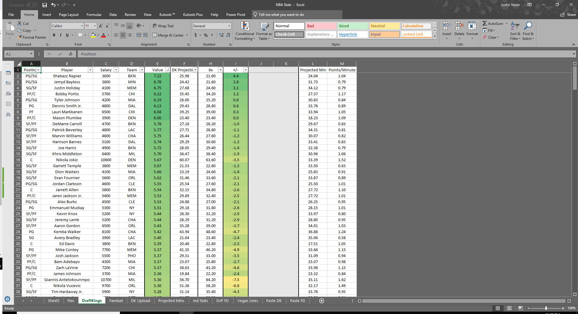Click the vertical scrollbar down arrow

pyautogui.click(x=575, y=295)
